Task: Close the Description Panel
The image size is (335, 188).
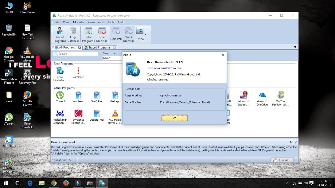Action: (295, 142)
